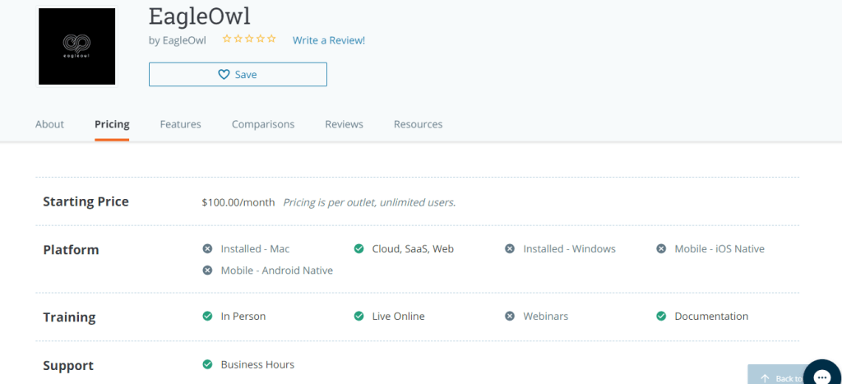Click the checkmark beside In Person
The image size is (842, 384).
(207, 317)
